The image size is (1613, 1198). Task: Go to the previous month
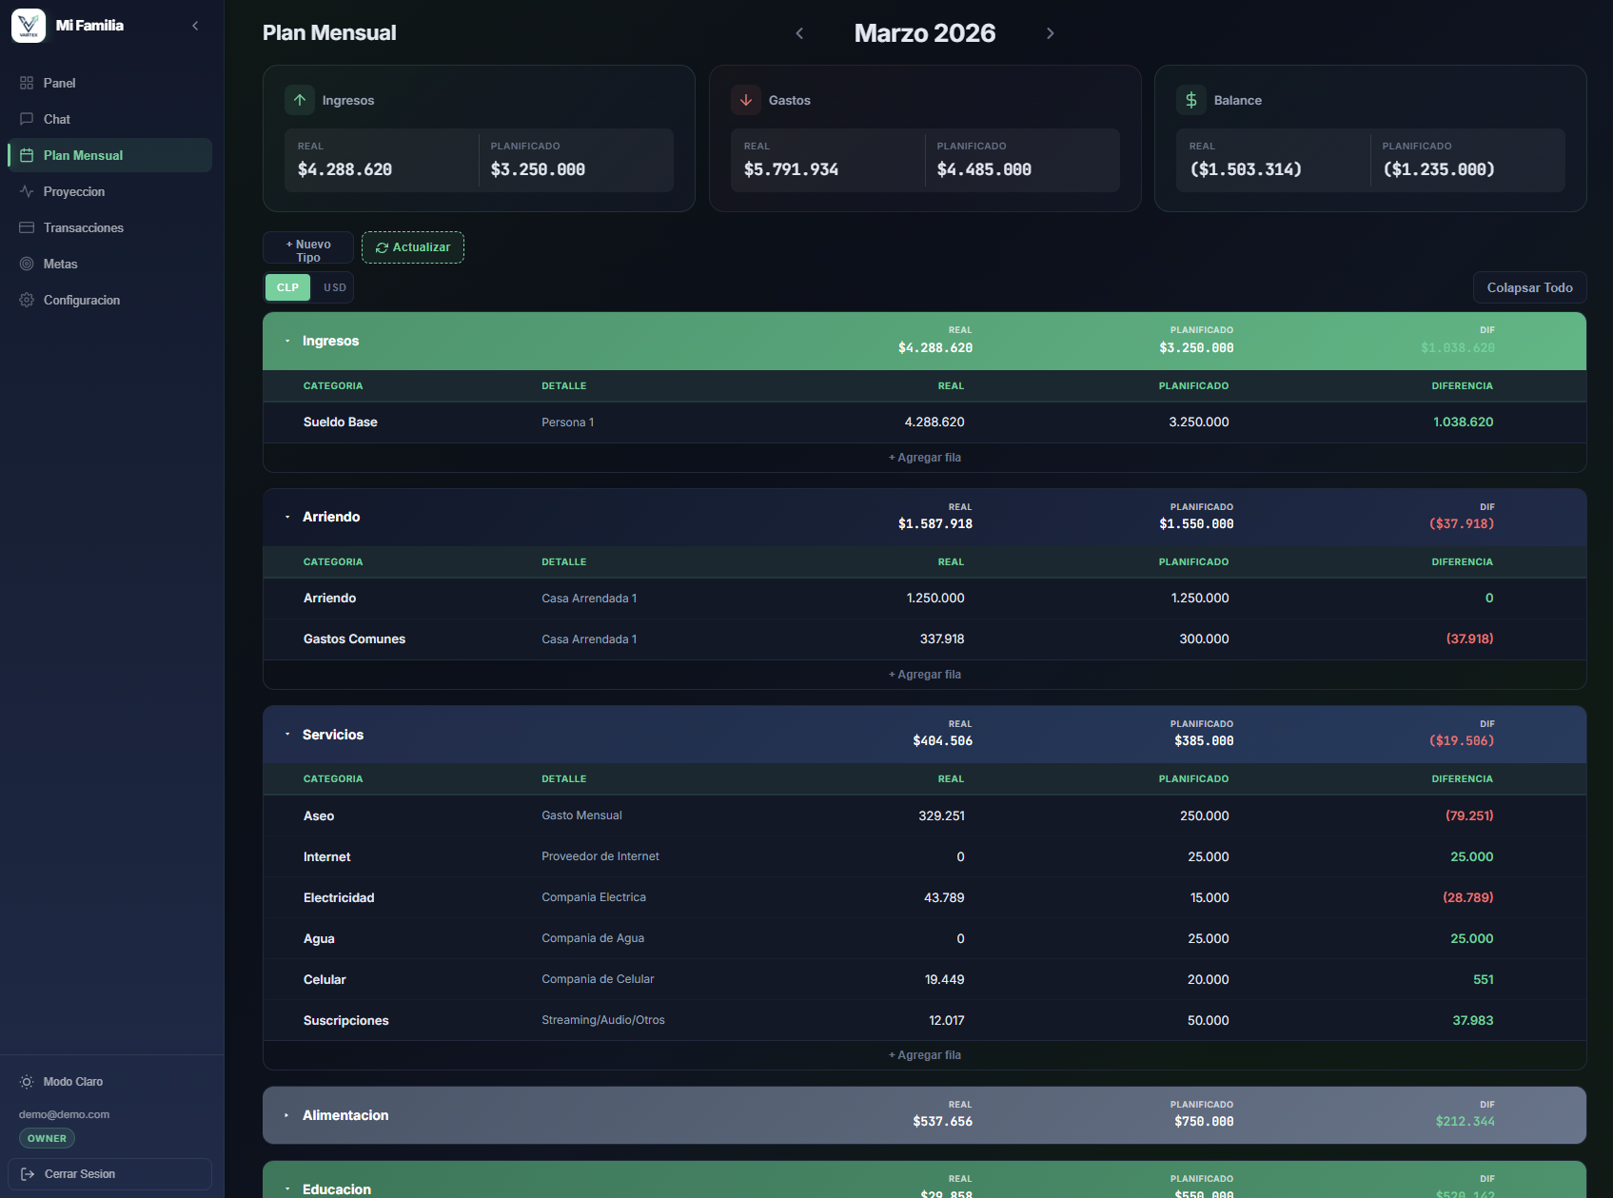(799, 33)
